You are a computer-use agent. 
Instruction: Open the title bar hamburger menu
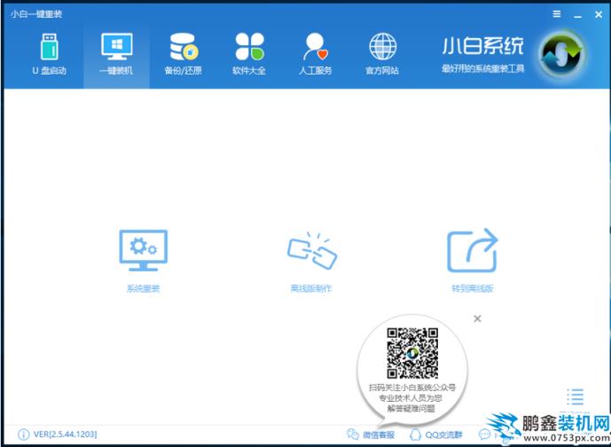(557, 14)
